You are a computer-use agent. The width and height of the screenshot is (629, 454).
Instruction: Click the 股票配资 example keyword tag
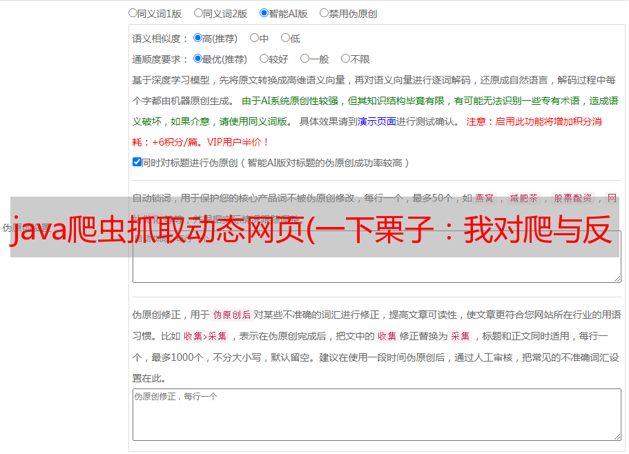click(x=573, y=198)
